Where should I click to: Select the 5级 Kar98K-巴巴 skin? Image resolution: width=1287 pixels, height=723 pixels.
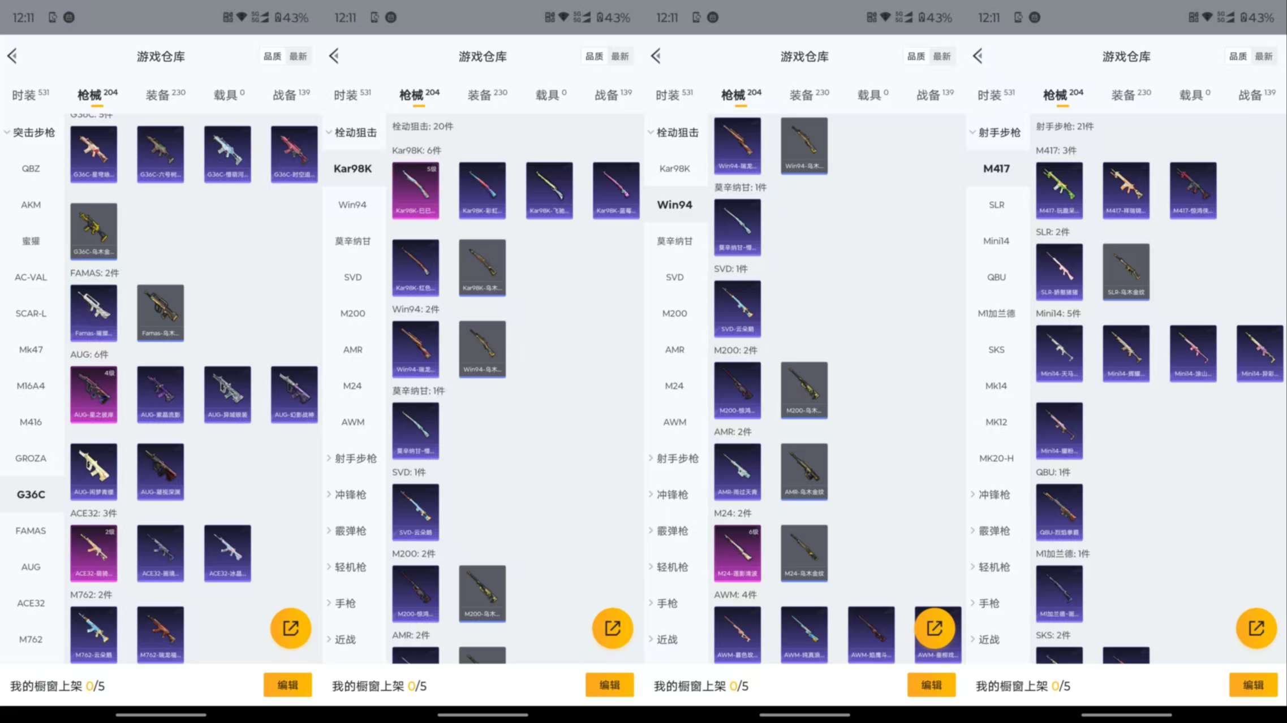[x=415, y=190]
